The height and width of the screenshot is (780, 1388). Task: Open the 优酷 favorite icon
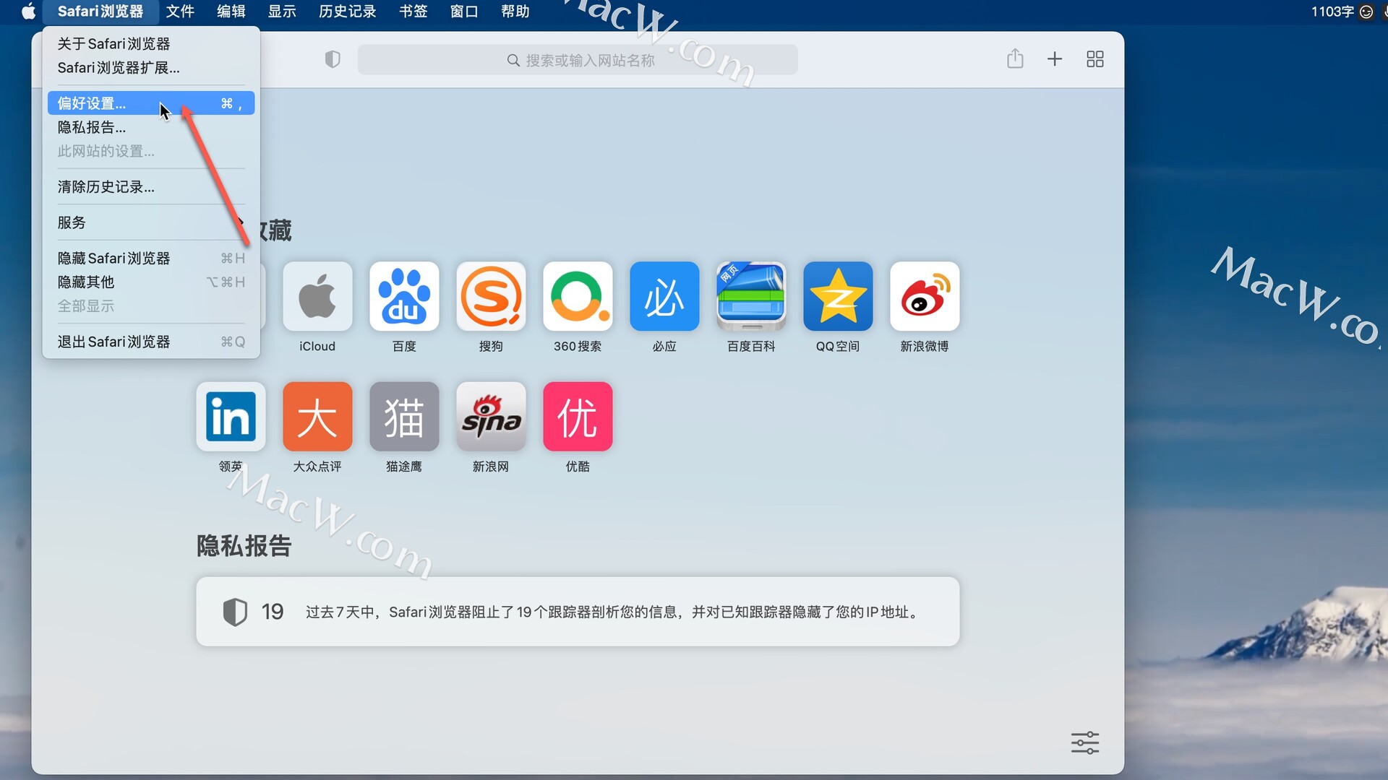coord(577,417)
